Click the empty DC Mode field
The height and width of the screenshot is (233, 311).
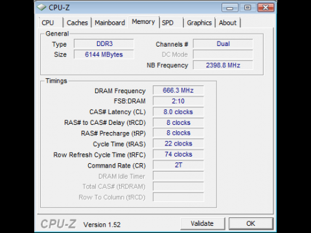223,54
